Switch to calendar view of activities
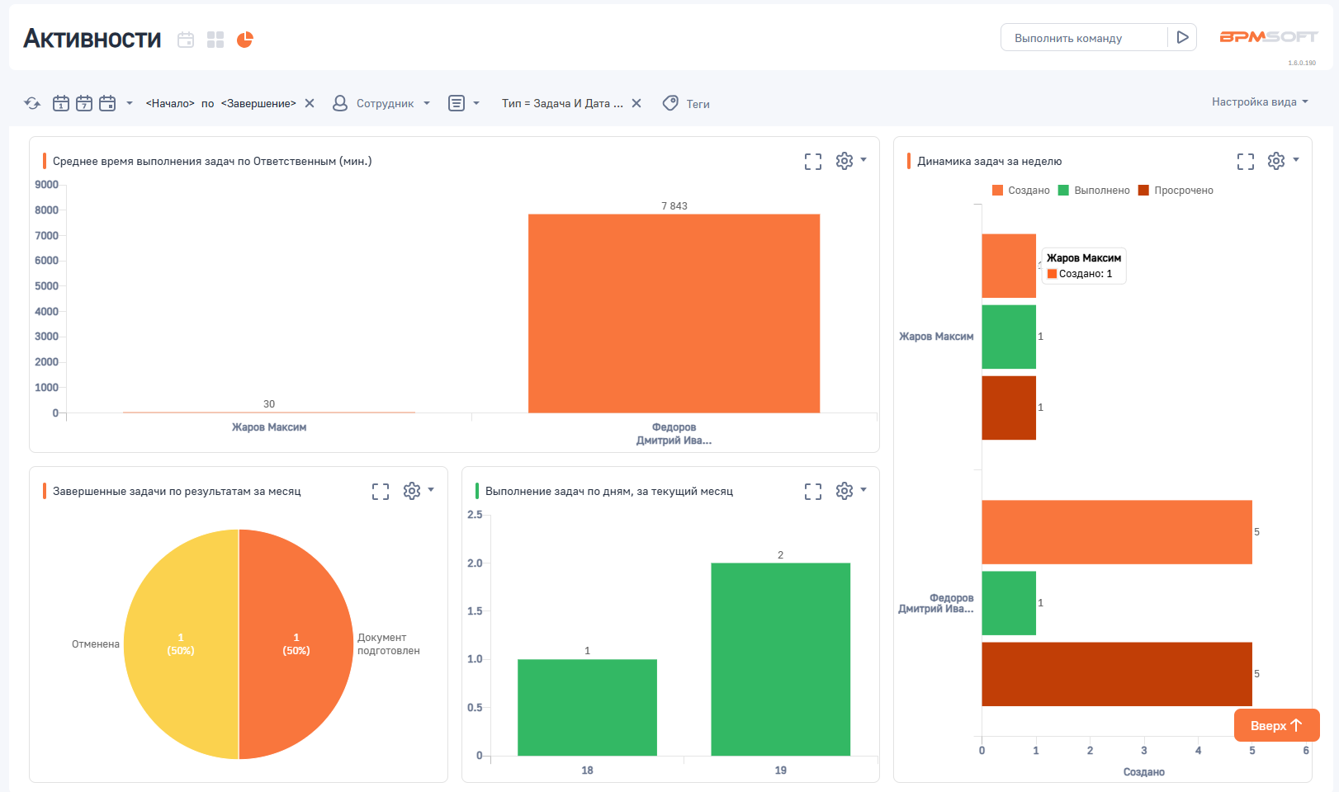Image resolution: width=1339 pixels, height=792 pixels. 186,40
